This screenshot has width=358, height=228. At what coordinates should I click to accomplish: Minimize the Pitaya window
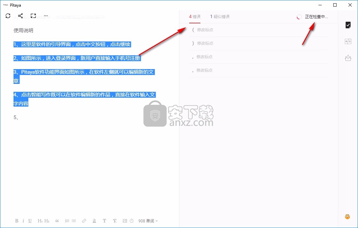[320, 5]
